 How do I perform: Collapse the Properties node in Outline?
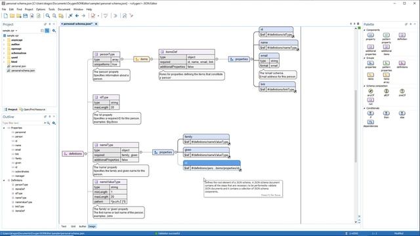click(4, 128)
